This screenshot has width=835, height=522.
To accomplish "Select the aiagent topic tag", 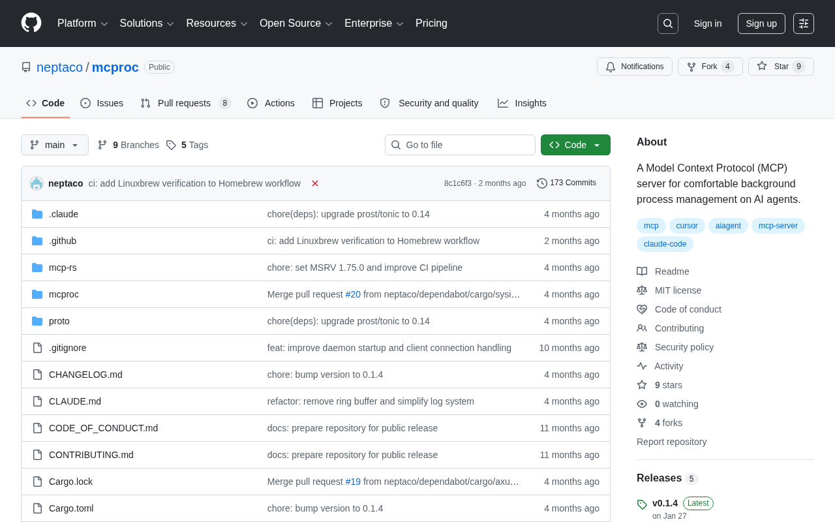I will 728,226.
